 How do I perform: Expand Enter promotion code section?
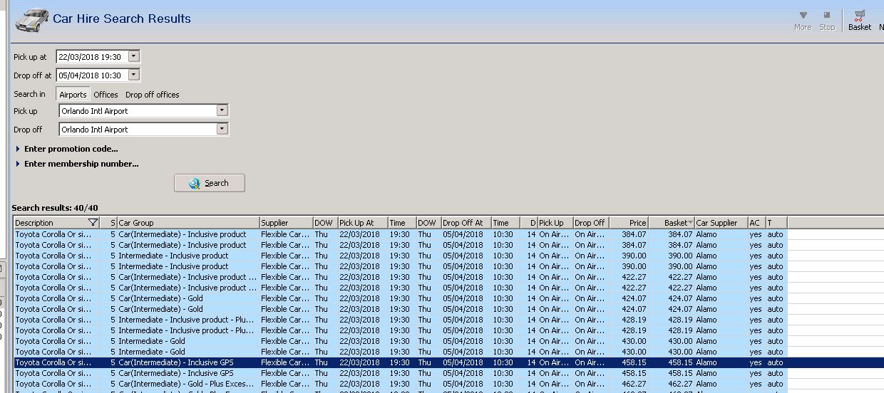pyautogui.click(x=71, y=149)
